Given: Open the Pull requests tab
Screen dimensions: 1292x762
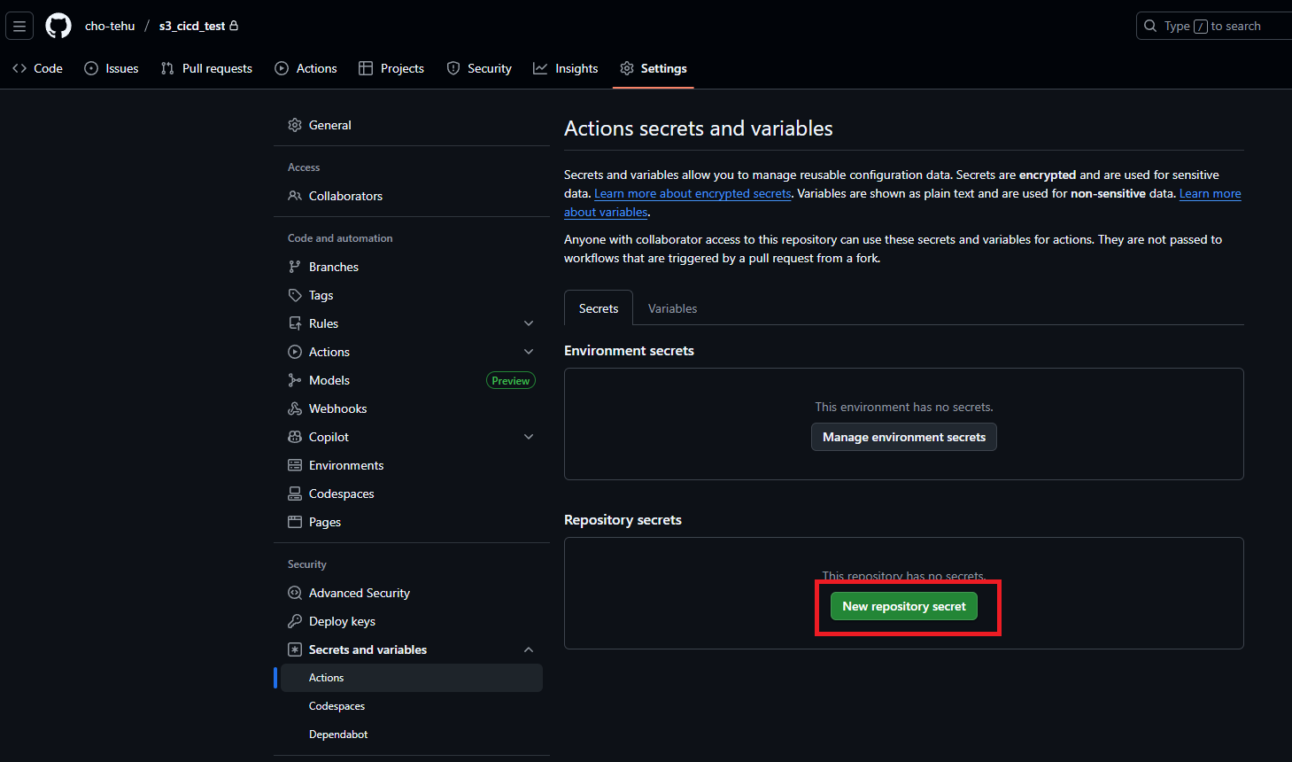Looking at the screenshot, I should point(206,68).
